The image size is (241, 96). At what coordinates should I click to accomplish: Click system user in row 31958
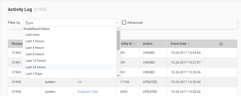[x=50, y=92]
